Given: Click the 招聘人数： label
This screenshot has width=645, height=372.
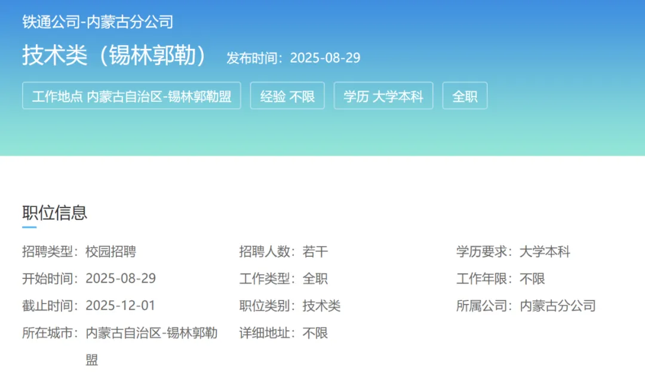Looking at the screenshot, I should tap(268, 252).
